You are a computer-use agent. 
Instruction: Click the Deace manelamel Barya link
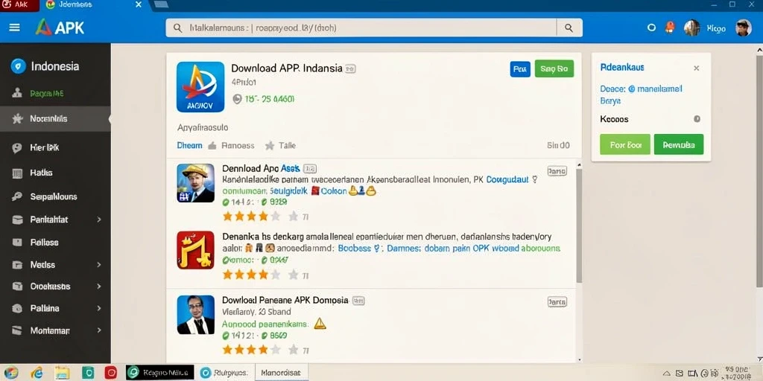[x=641, y=95]
